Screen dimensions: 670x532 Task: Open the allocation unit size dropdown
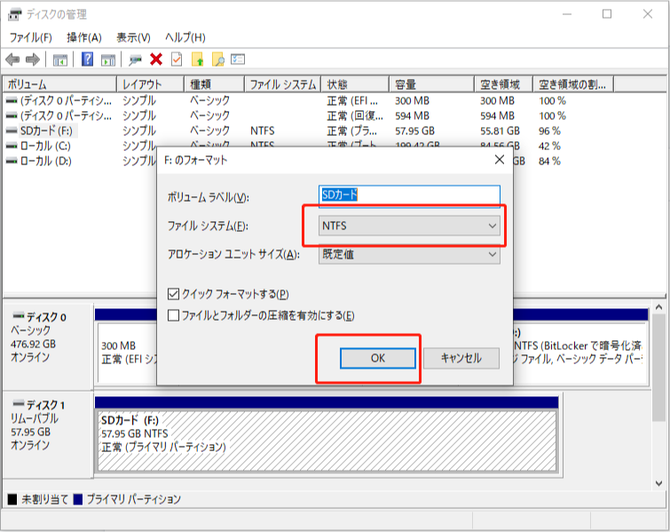[409, 255]
